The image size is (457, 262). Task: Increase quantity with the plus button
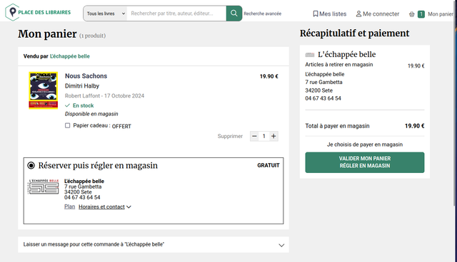point(273,136)
